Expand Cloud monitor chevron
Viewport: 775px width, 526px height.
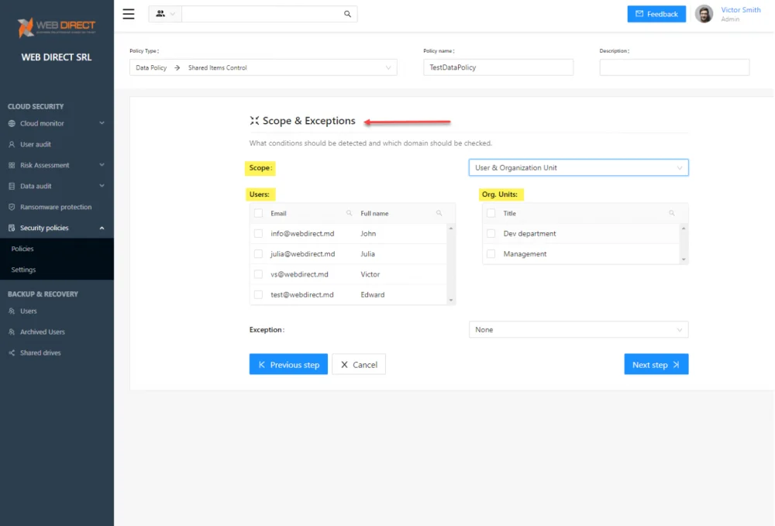[x=102, y=123]
